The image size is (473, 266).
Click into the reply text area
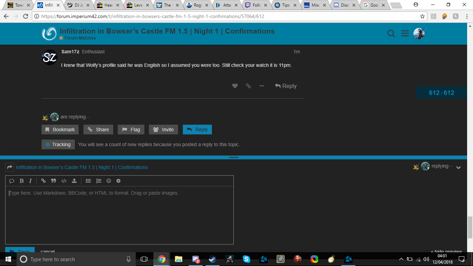(x=119, y=215)
